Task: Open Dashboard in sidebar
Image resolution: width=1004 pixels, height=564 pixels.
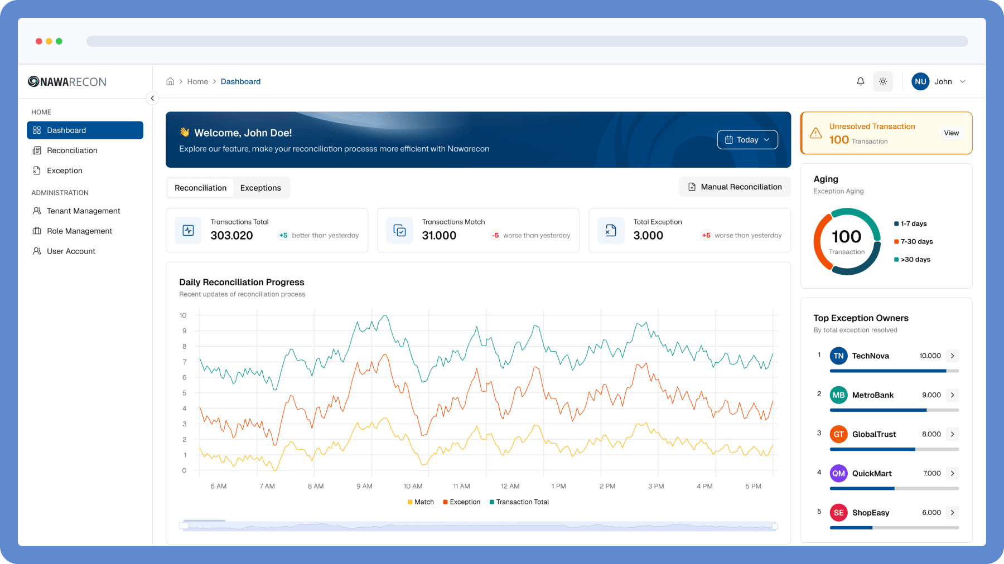Action: [x=85, y=130]
